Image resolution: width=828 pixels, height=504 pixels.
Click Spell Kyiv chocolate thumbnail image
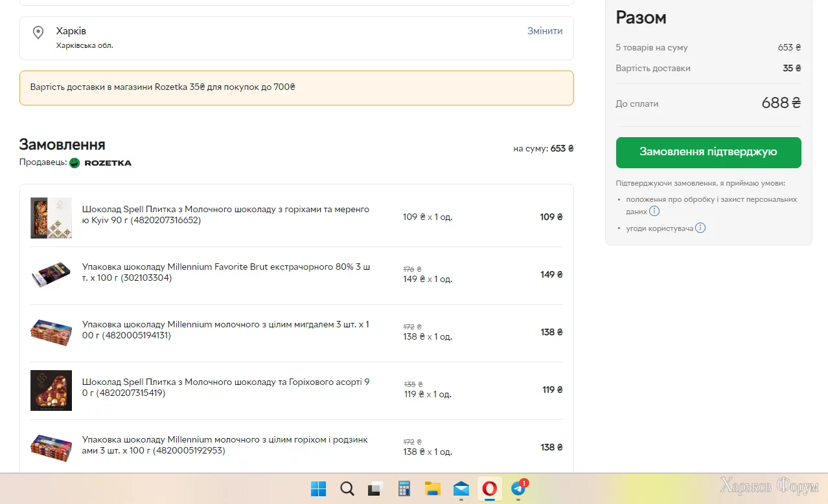[x=51, y=218]
